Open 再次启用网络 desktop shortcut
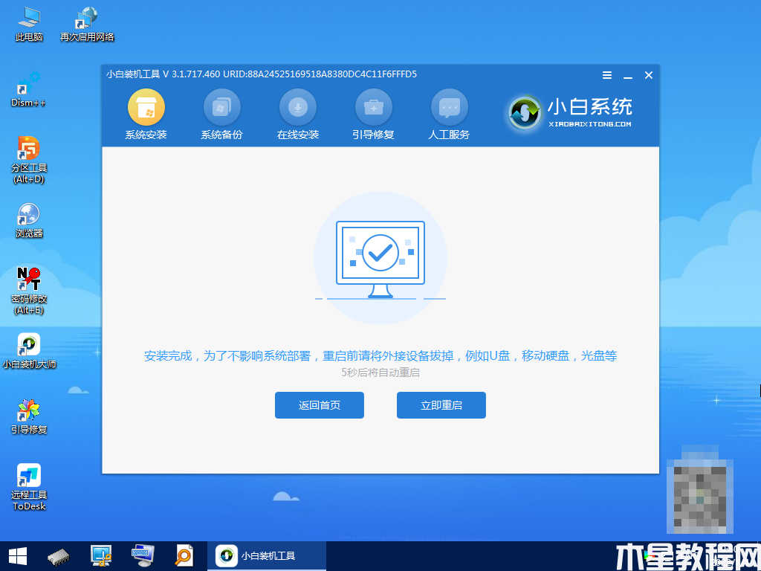Image resolution: width=761 pixels, height=571 pixels. pos(87,25)
